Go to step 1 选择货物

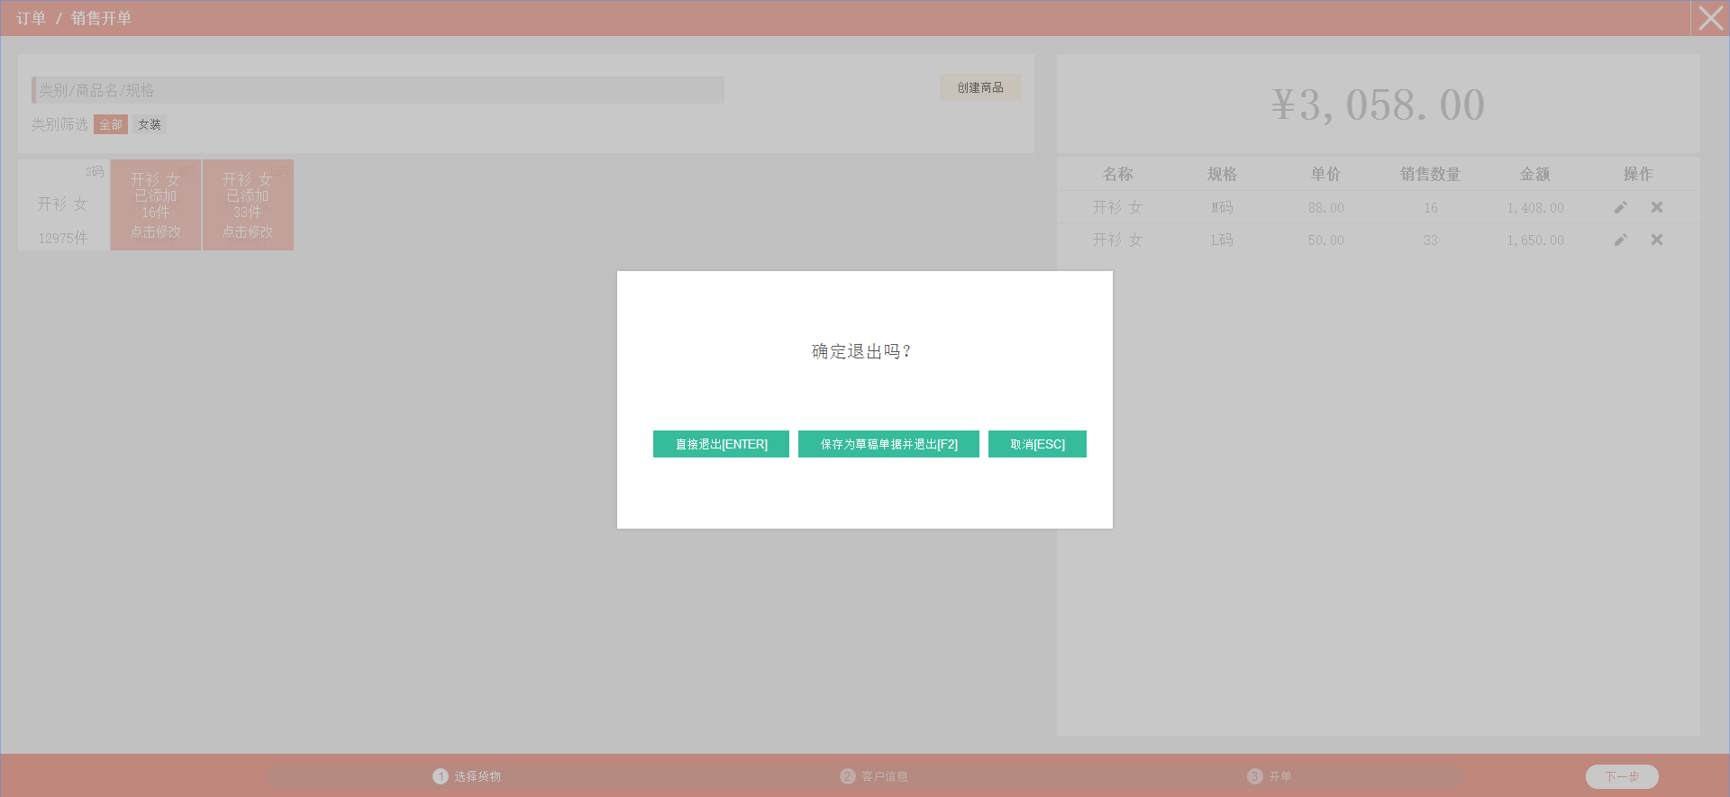coord(467,776)
